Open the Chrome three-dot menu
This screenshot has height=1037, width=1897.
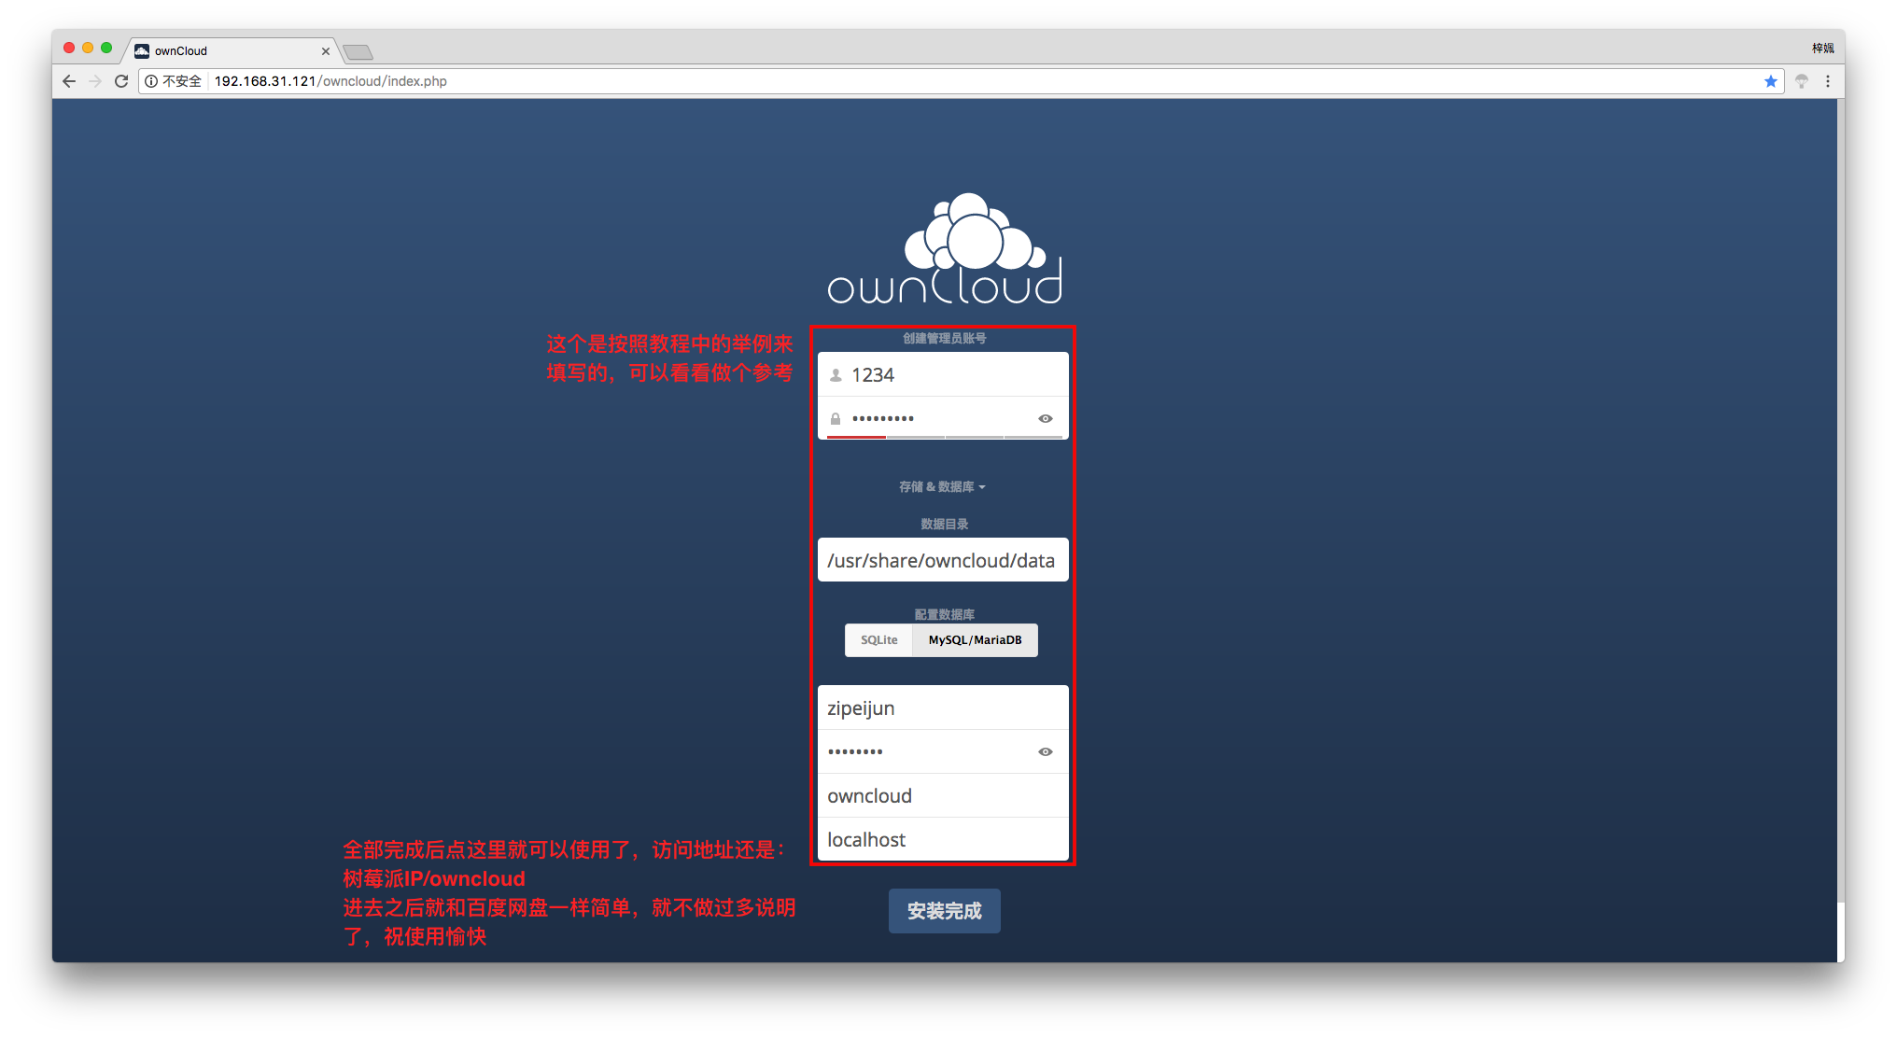coord(1828,81)
